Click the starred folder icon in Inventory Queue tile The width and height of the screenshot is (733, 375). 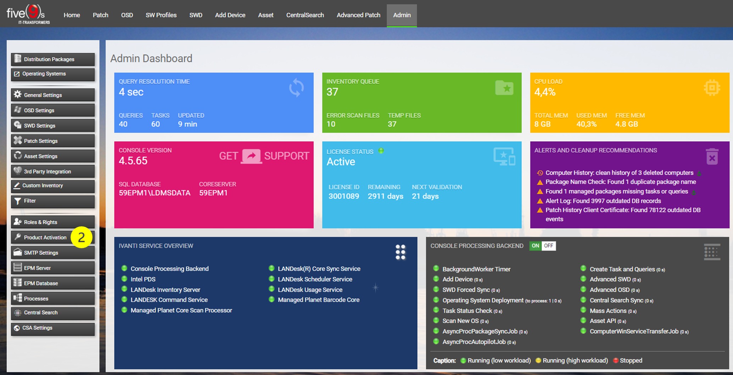tap(504, 87)
